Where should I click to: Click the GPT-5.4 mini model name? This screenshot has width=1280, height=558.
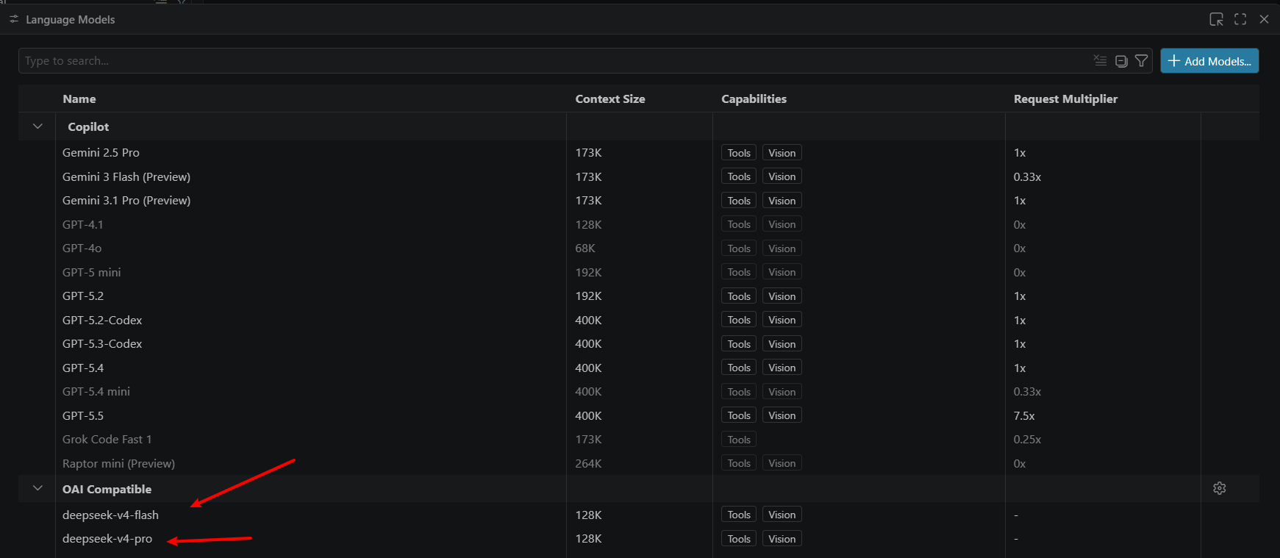(x=96, y=391)
